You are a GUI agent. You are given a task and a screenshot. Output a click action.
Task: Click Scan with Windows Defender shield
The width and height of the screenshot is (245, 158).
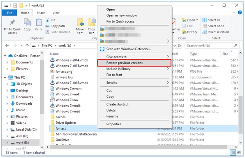point(103,49)
